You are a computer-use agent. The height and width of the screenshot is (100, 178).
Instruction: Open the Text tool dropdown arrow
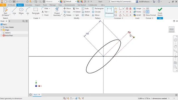pyautogui.click(x=49, y=12)
